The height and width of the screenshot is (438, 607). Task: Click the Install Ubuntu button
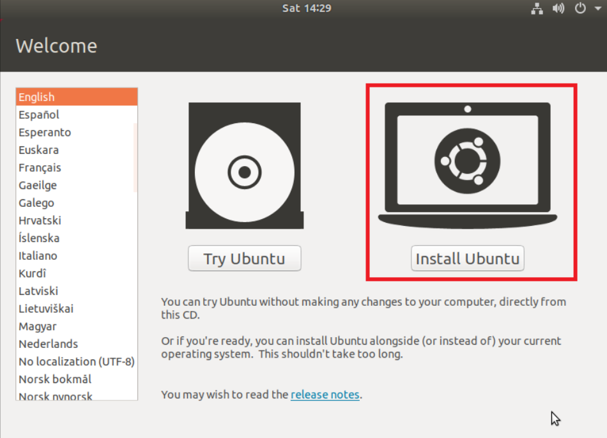(x=468, y=258)
